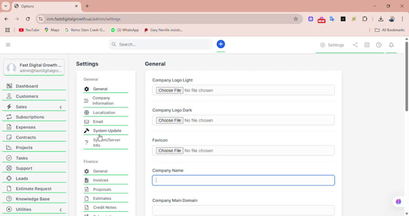Reload the browser page

28,19
